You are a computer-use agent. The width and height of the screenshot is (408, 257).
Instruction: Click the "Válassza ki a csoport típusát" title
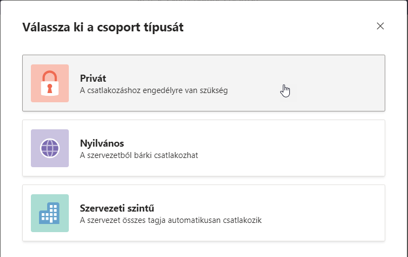[x=103, y=27]
